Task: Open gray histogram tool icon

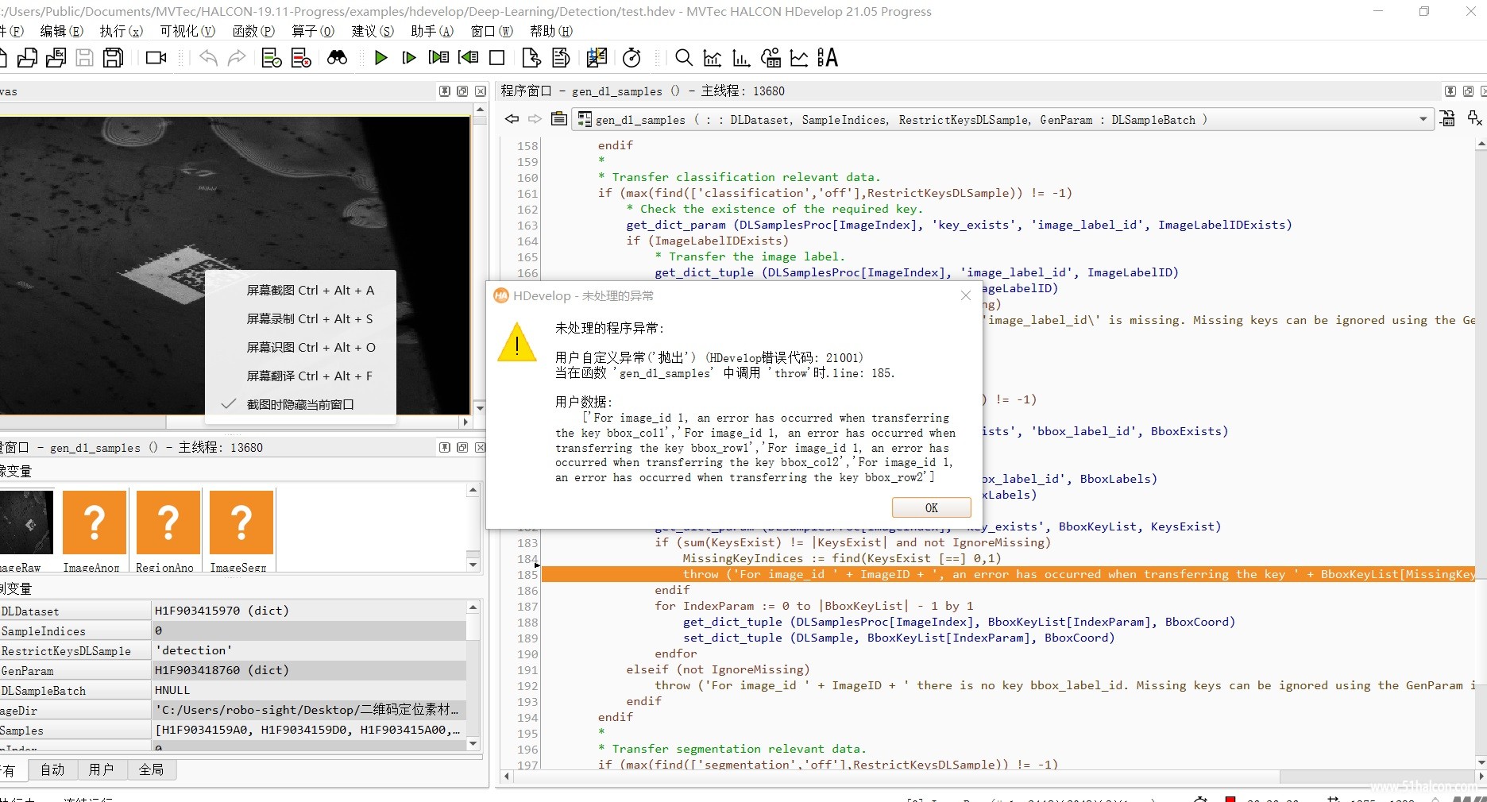Action: pos(713,58)
